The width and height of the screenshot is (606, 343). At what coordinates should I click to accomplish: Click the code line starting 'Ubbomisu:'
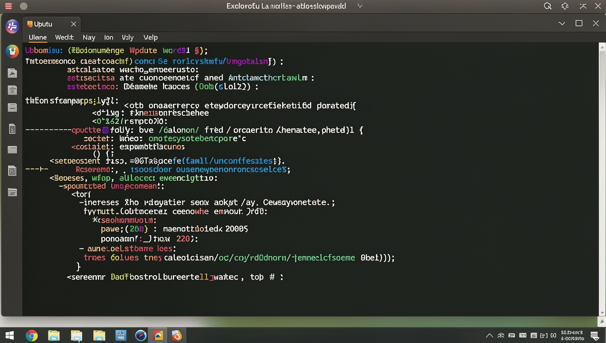point(116,50)
